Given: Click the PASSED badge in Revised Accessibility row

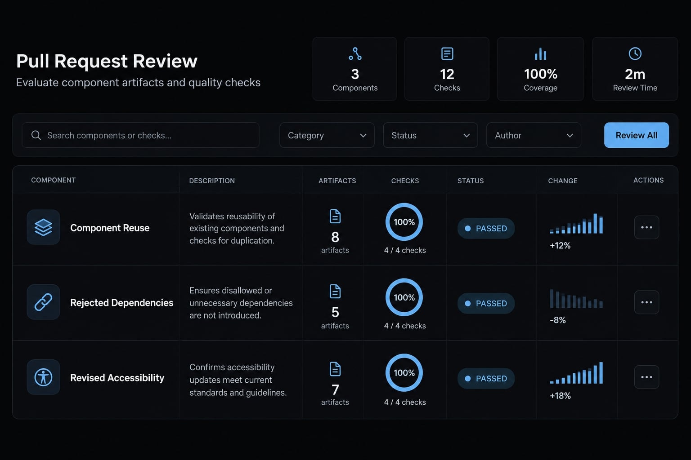Looking at the screenshot, I should pos(486,378).
